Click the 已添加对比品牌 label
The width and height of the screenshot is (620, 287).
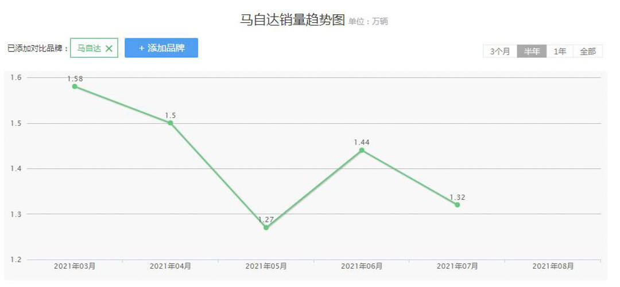pyautogui.click(x=38, y=49)
